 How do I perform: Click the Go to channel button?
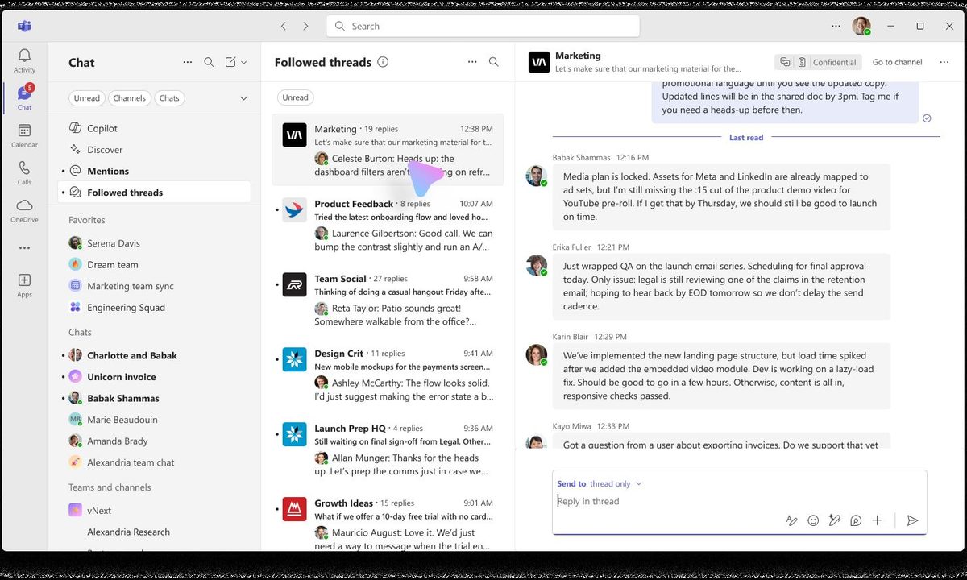(x=897, y=62)
